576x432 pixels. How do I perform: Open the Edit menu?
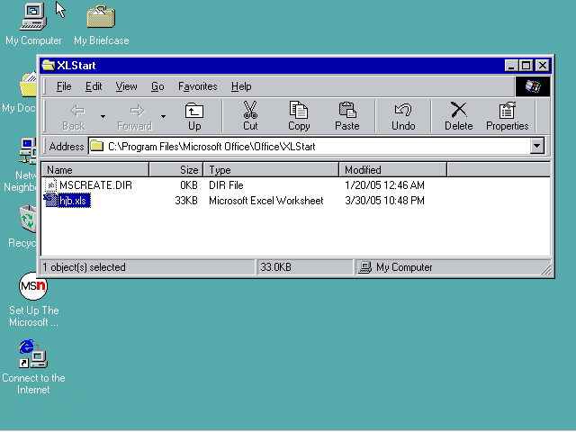(94, 86)
